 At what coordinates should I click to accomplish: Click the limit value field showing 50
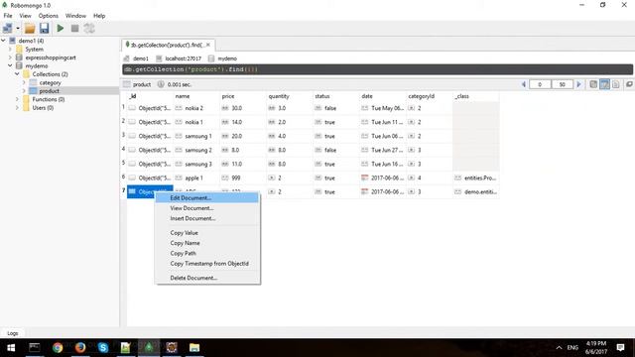pyautogui.click(x=563, y=84)
